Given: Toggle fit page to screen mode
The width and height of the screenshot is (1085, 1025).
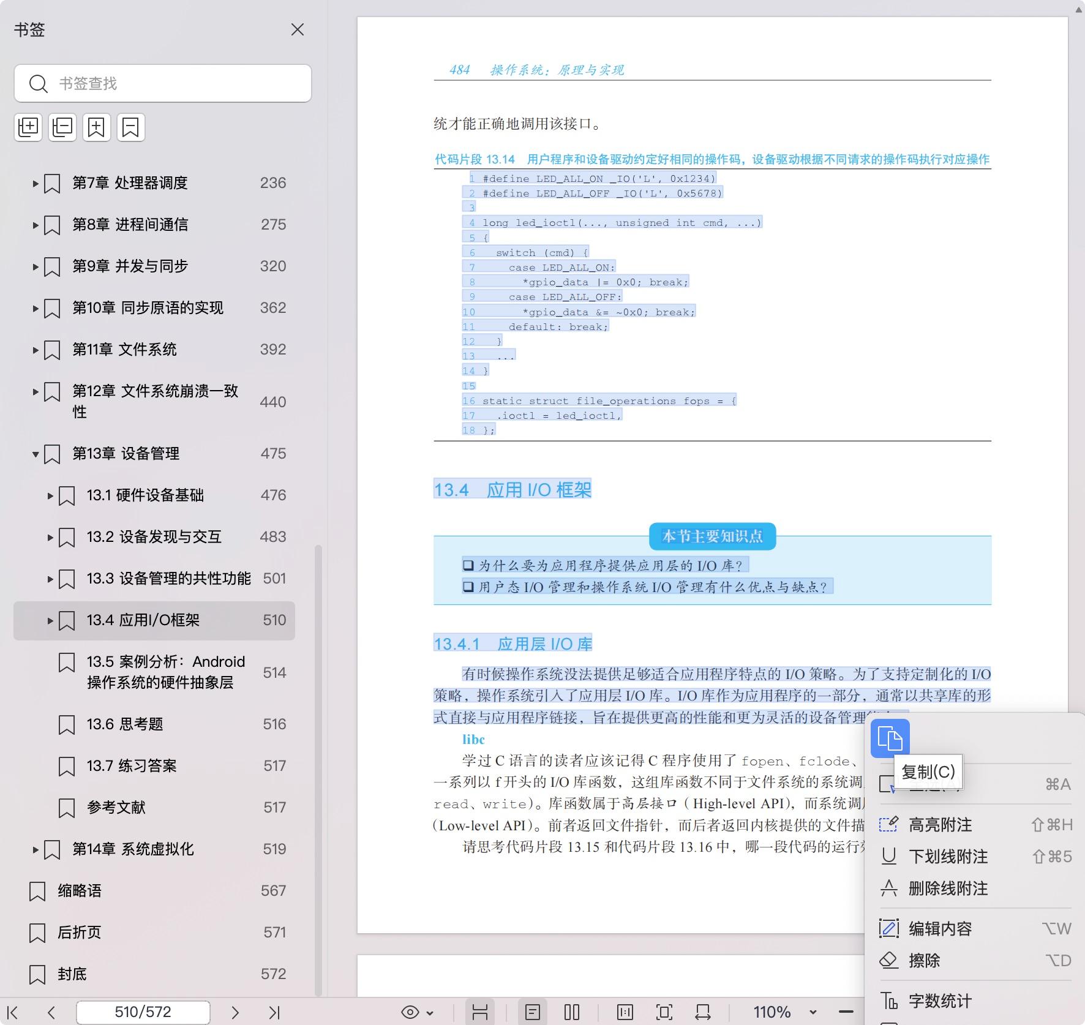Looking at the screenshot, I should tap(626, 1012).
